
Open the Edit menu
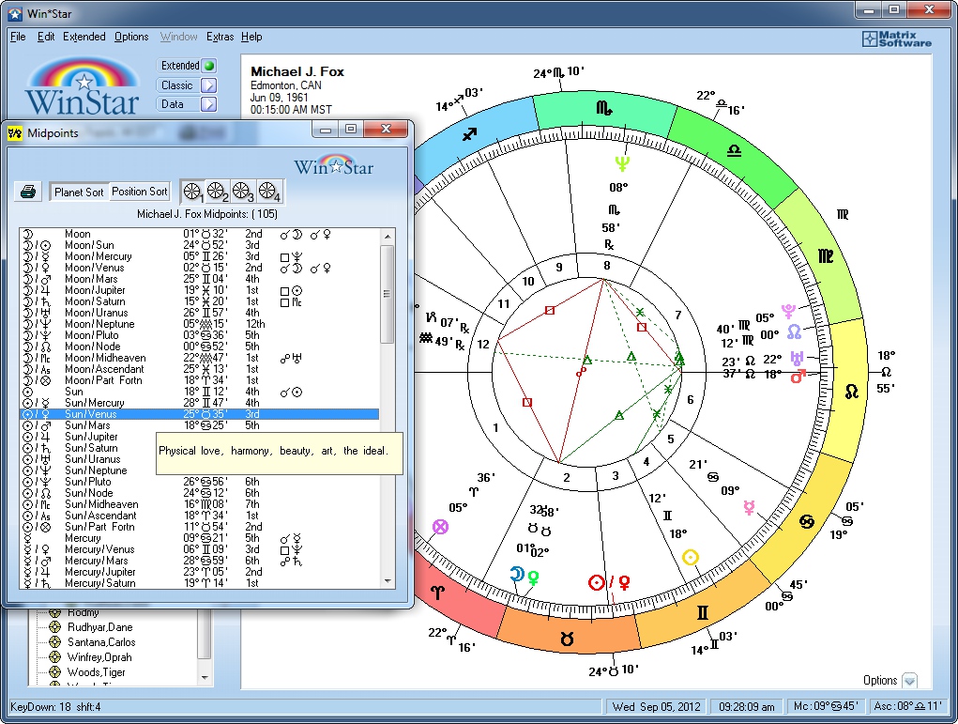[x=46, y=37]
